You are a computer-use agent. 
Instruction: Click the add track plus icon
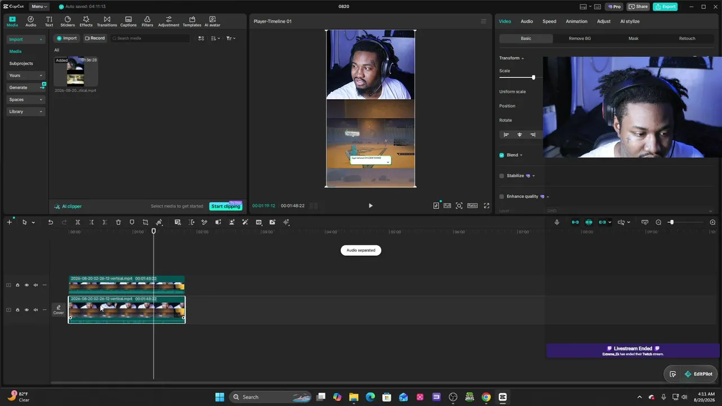[9, 222]
